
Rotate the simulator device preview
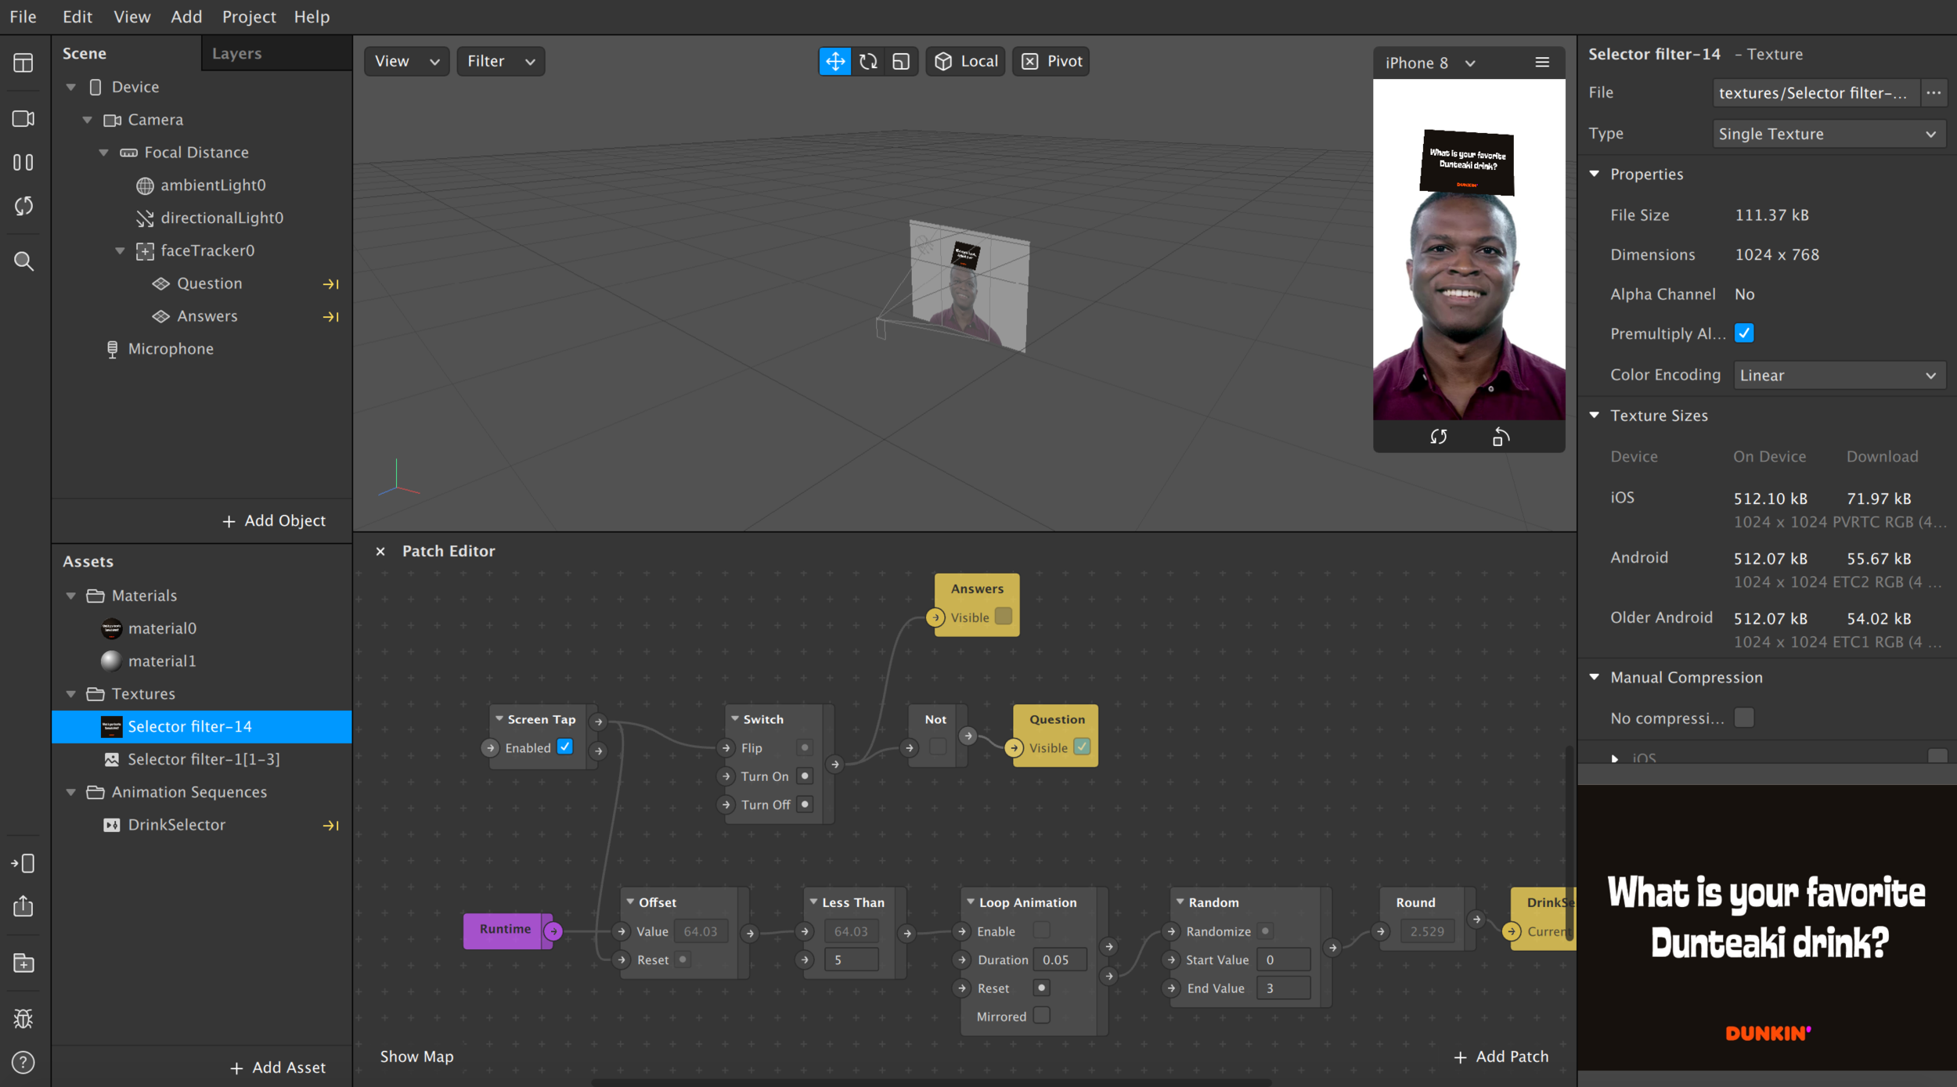click(x=1500, y=437)
